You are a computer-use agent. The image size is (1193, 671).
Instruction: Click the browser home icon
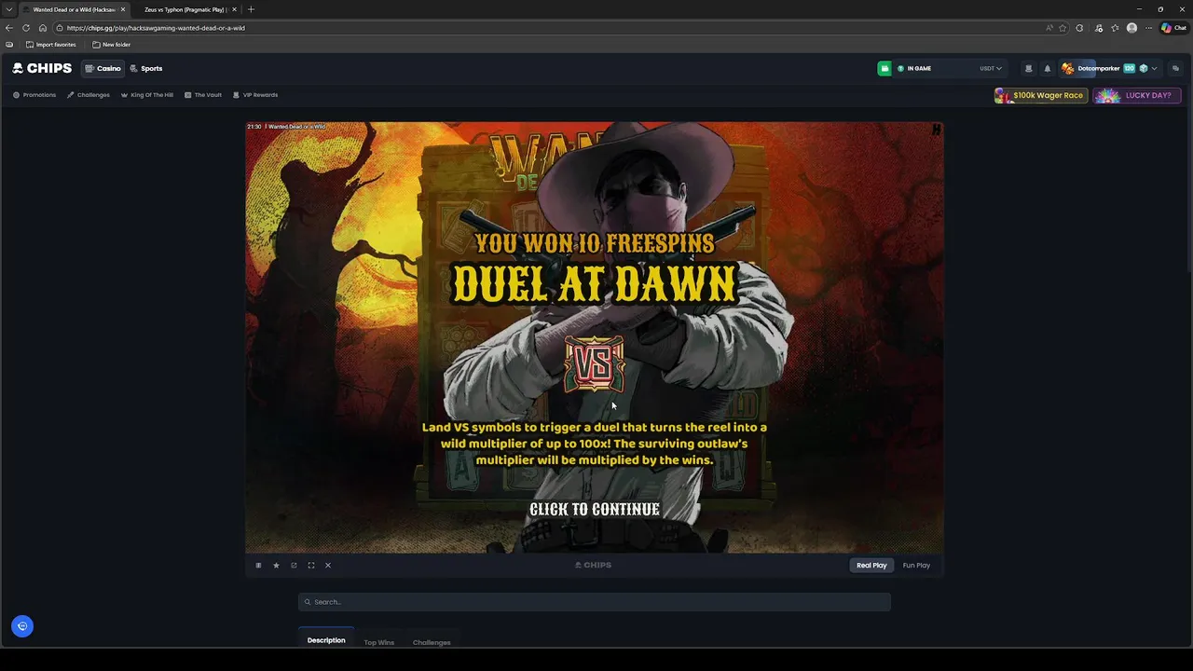43,28
